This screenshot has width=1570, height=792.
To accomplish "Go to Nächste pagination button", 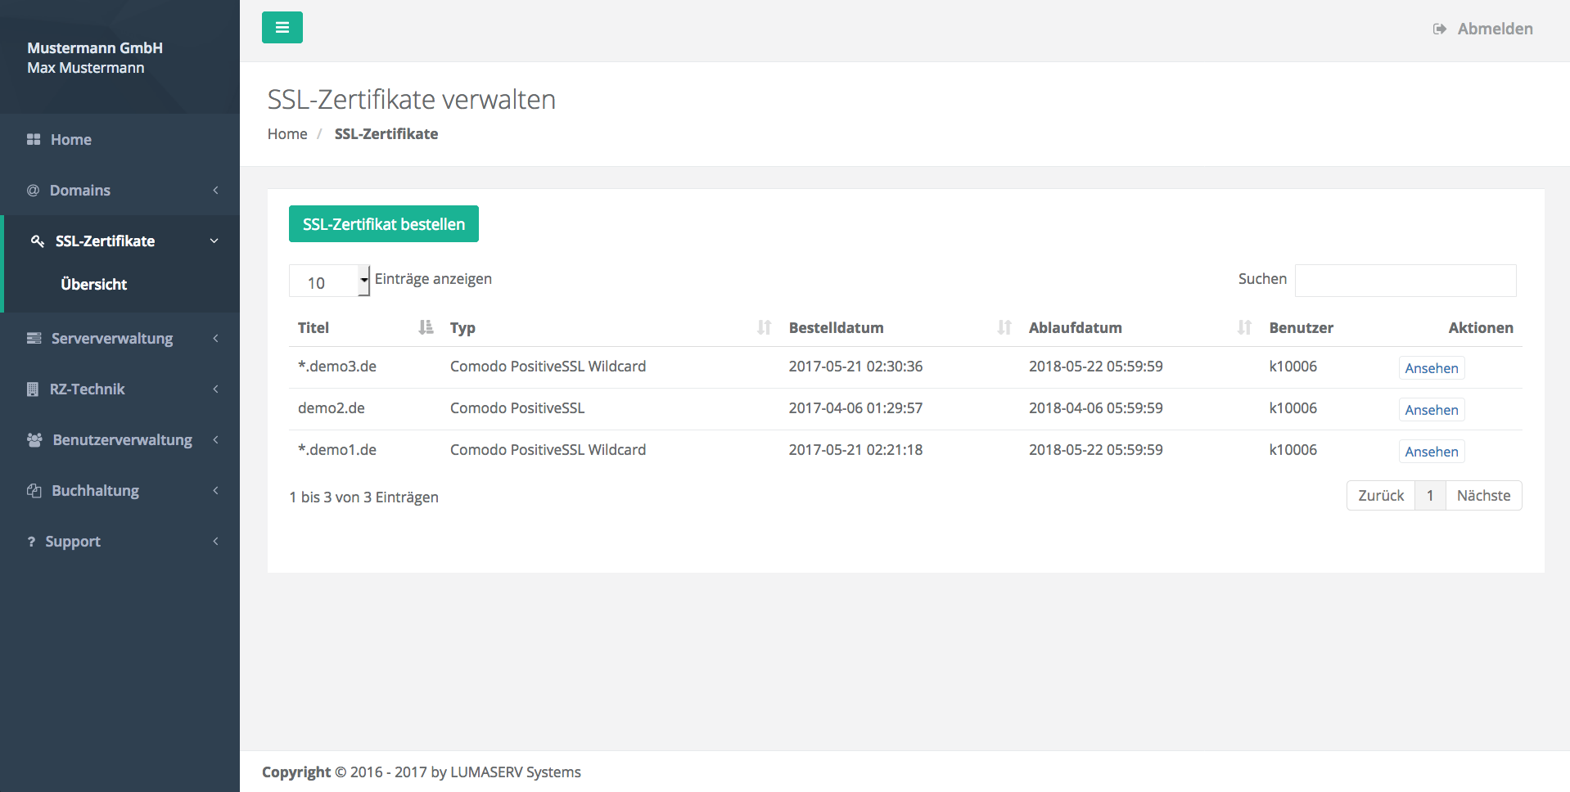I will [x=1484, y=496].
